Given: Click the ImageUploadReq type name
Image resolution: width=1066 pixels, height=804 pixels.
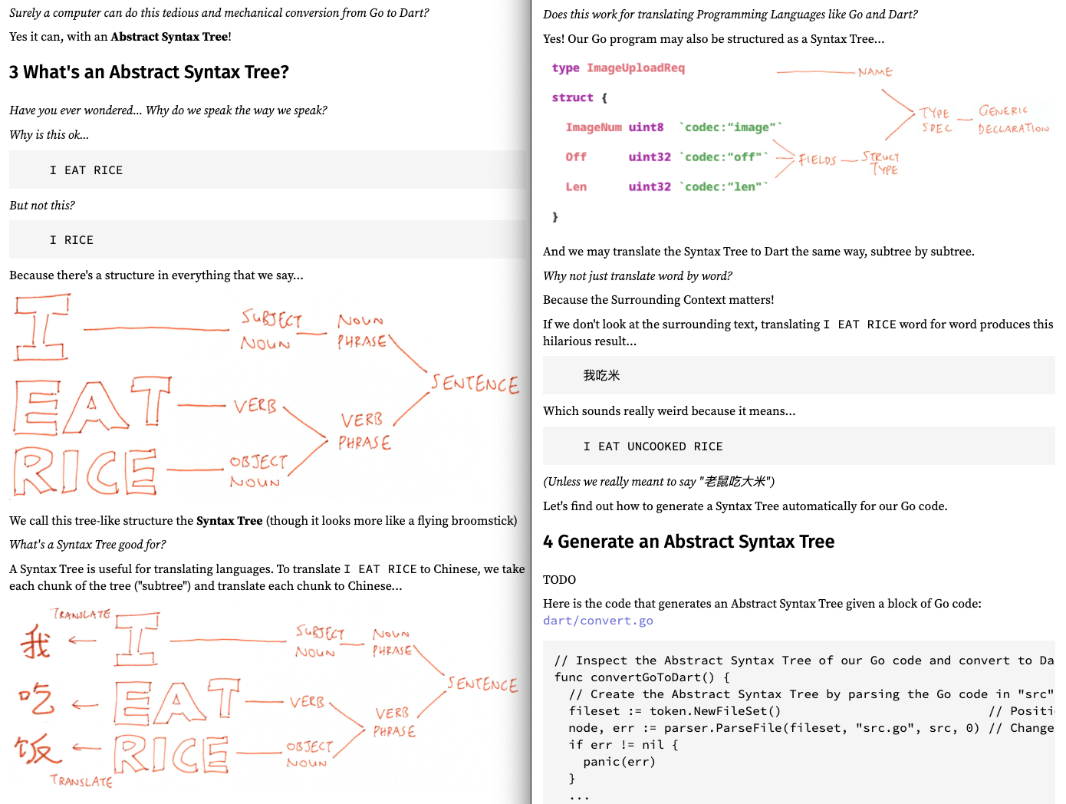Looking at the screenshot, I should [635, 68].
